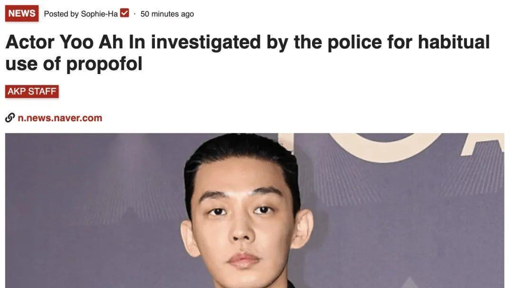Click the word 'investigated' in the headline

[206, 43]
